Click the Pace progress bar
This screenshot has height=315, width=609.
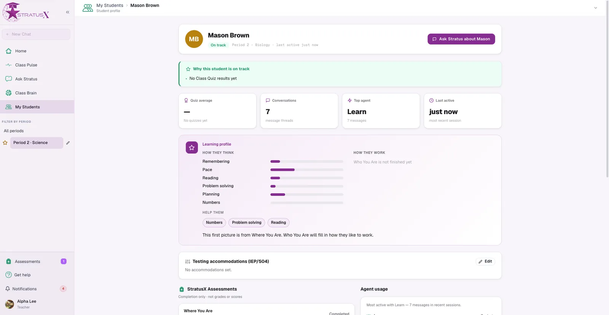click(307, 170)
